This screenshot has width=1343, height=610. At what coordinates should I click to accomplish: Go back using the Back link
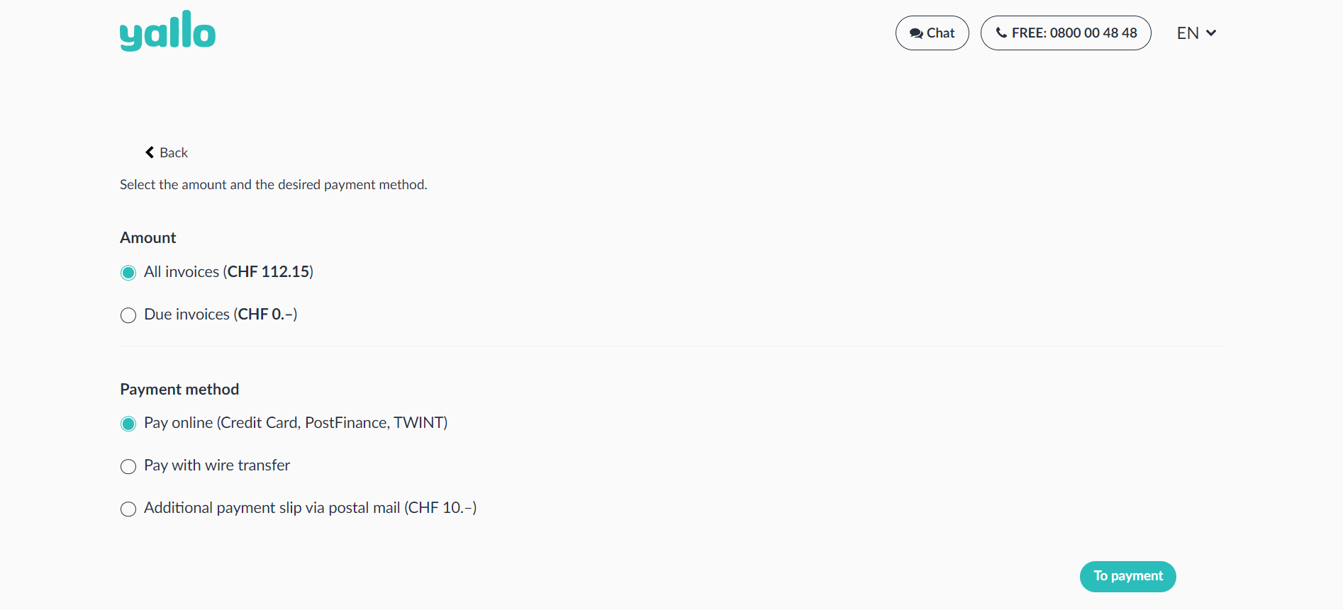[x=174, y=152]
